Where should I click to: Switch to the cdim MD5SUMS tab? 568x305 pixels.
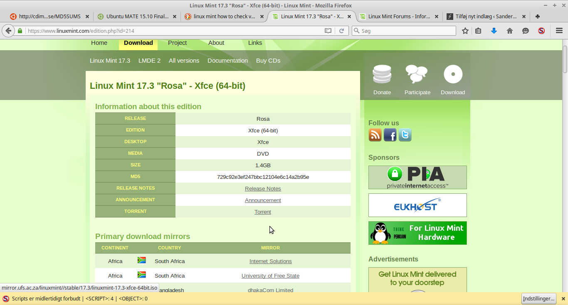click(x=50, y=17)
